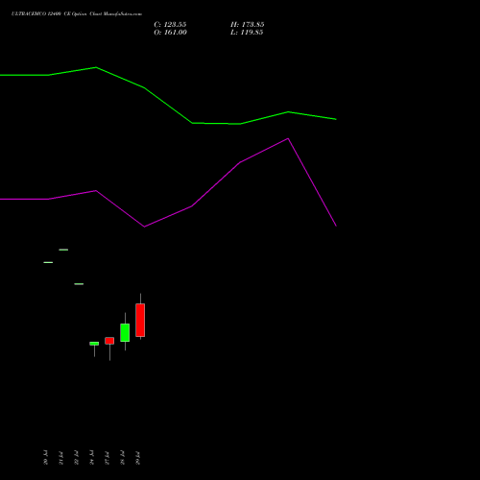The height and width of the screenshot is (480, 480).
Task: Click the opening price value O: 161.00
Action: pyautogui.click(x=170, y=33)
